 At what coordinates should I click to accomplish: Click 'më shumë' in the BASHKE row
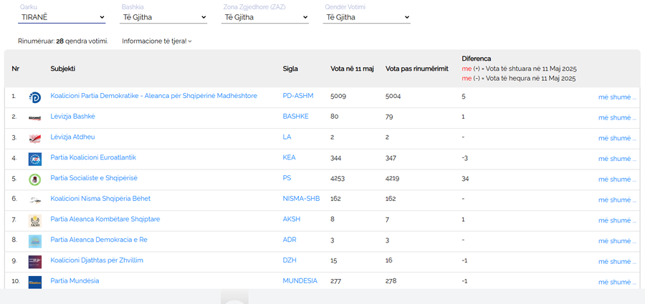coord(617,118)
